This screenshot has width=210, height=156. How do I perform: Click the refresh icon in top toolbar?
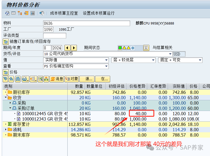[x=7, y=13]
